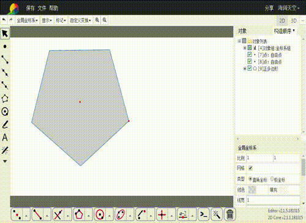Click the second 比例 scale input field
The image size is (306, 223).
[x=286, y=158]
